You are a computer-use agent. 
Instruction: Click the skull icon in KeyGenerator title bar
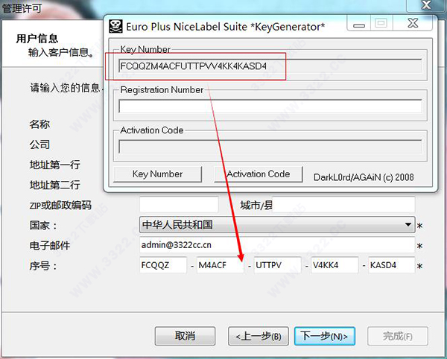[x=115, y=27]
